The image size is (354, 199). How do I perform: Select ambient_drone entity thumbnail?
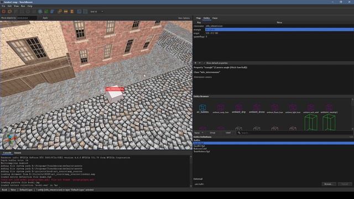[x=257, y=108]
